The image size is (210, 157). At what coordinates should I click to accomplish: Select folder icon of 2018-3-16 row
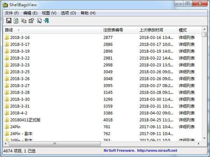click(x=7, y=38)
